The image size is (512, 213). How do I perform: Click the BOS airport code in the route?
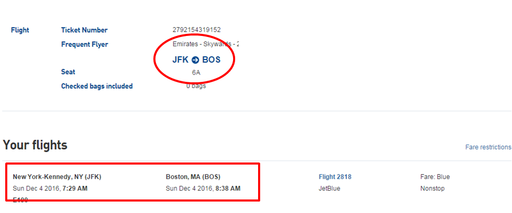211,60
